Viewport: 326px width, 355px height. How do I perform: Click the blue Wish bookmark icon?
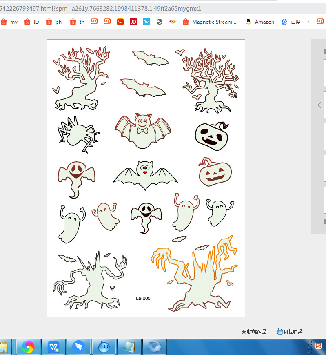146,22
